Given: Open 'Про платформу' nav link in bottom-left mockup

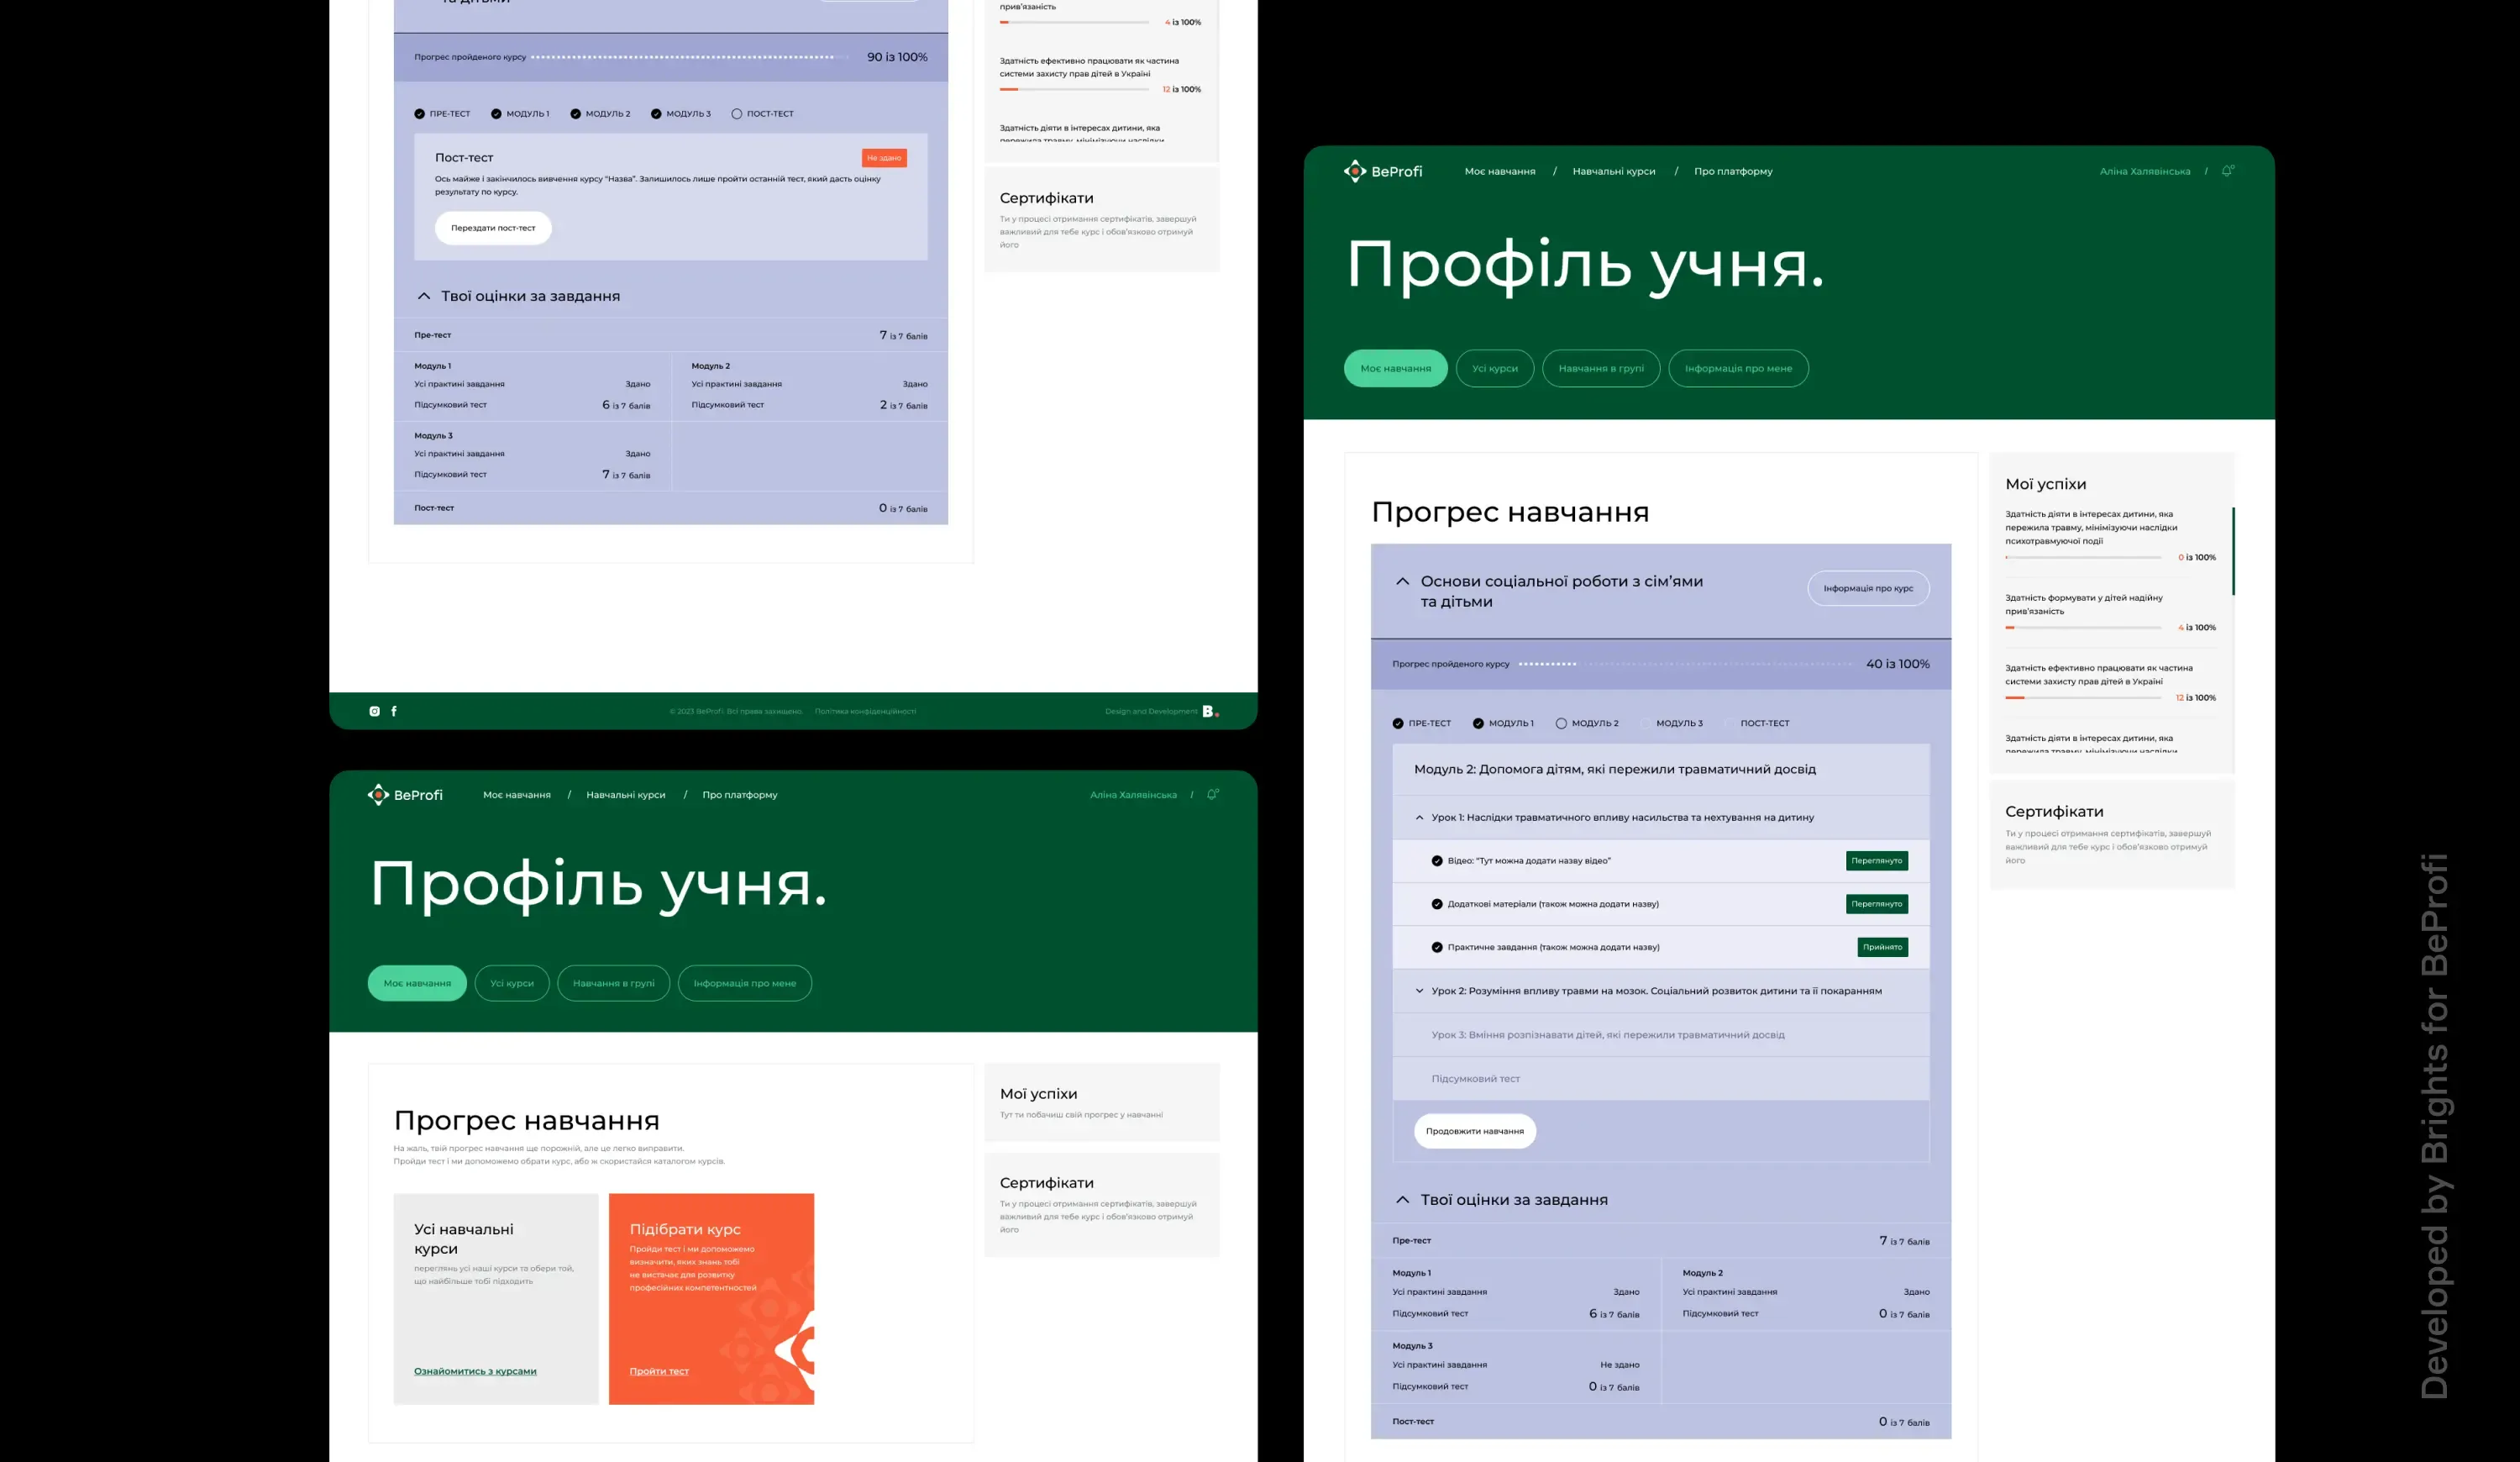Looking at the screenshot, I should (739, 795).
